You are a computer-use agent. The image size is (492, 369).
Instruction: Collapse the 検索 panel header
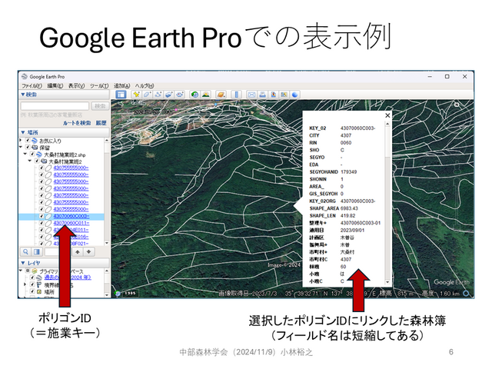click(x=65, y=95)
